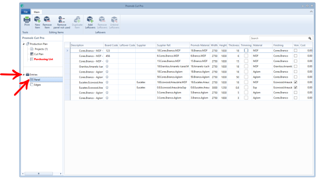
Task: Click the Panel entry icon
Action: [32, 80]
